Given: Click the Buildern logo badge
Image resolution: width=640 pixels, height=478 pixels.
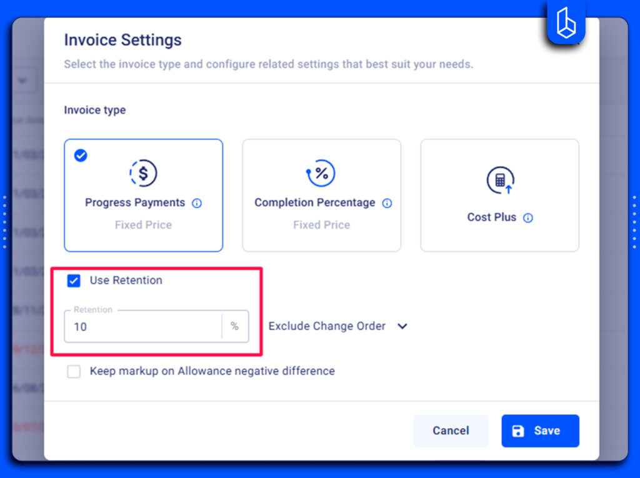Looking at the screenshot, I should 566,24.
